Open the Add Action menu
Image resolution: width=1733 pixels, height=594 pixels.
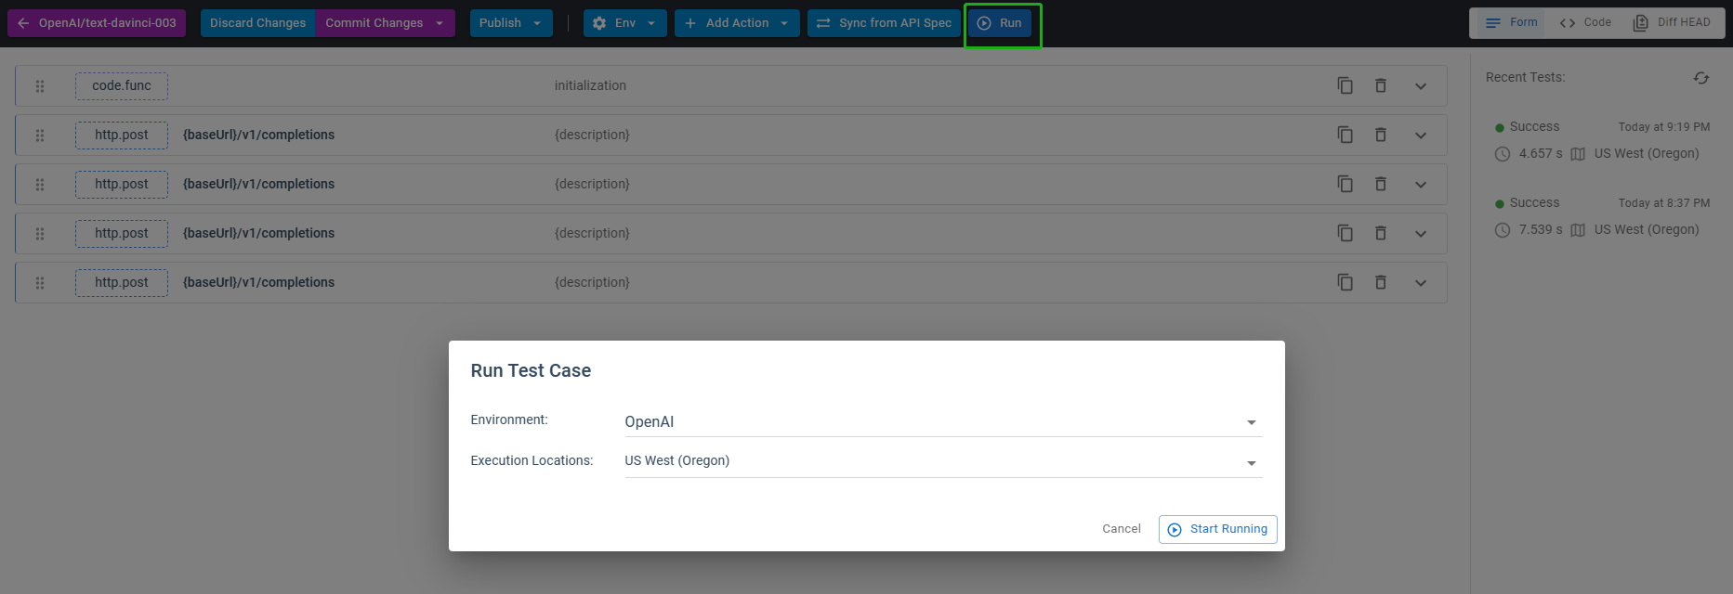pyautogui.click(x=737, y=23)
